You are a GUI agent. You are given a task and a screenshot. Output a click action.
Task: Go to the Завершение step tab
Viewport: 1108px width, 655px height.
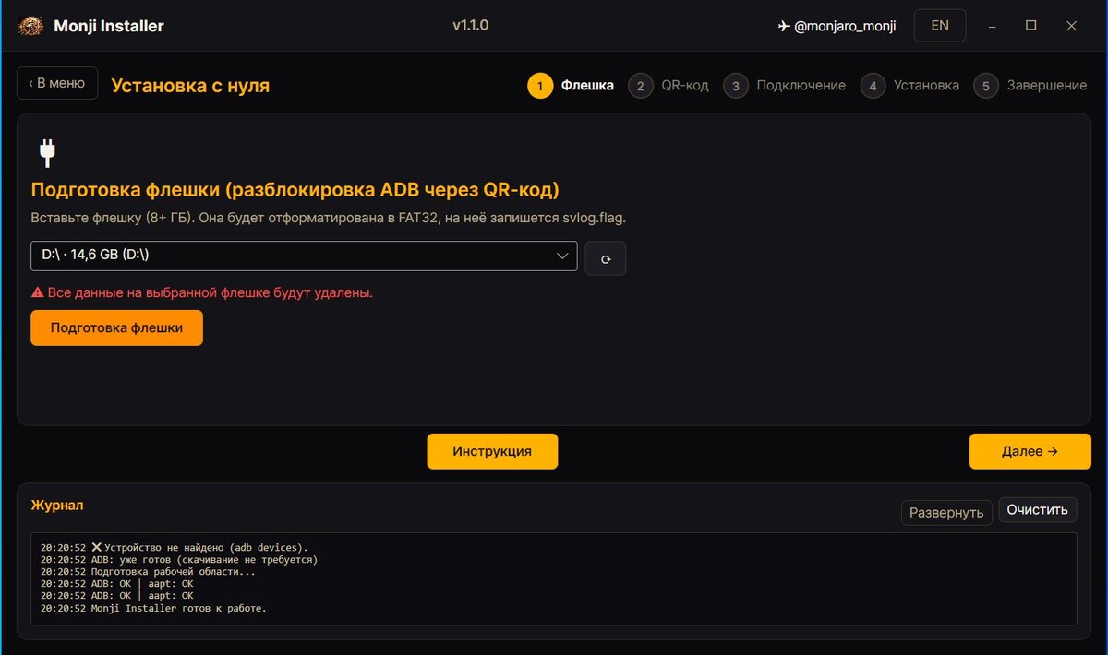click(1030, 86)
